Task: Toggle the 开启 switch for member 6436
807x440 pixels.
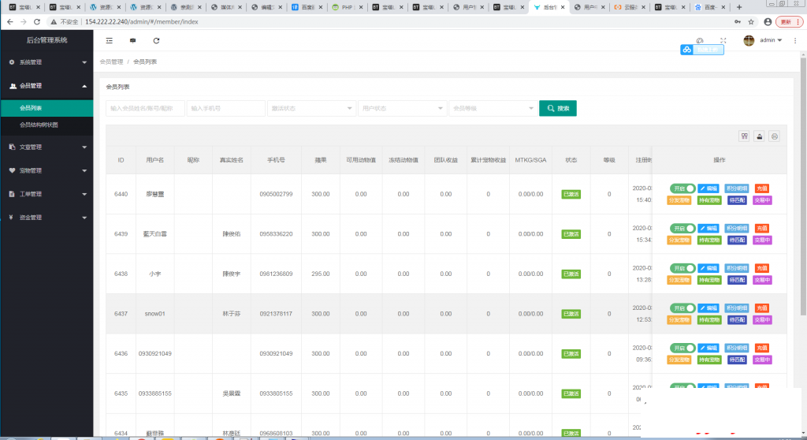Action: pyautogui.click(x=682, y=348)
